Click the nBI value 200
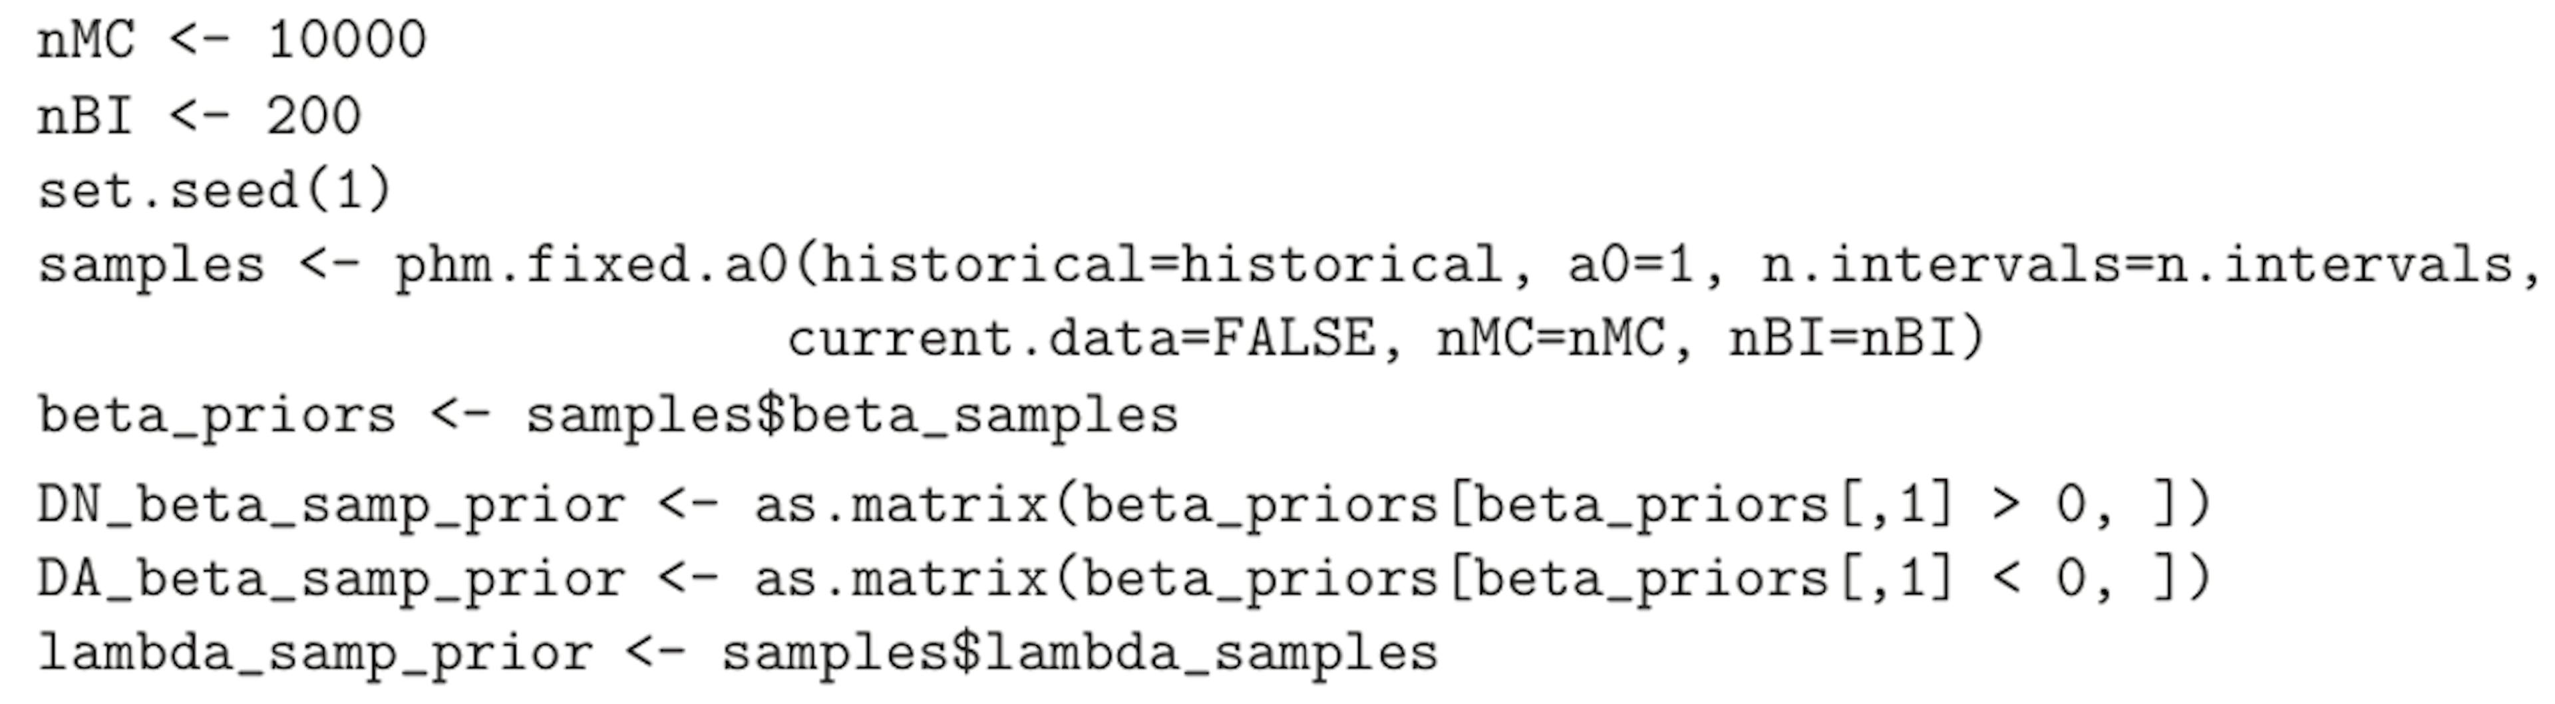Screen dimensions: 2555x704 point(313,116)
